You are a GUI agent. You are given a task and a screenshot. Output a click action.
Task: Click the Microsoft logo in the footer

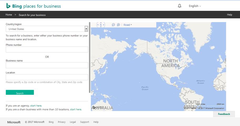[14, 122]
